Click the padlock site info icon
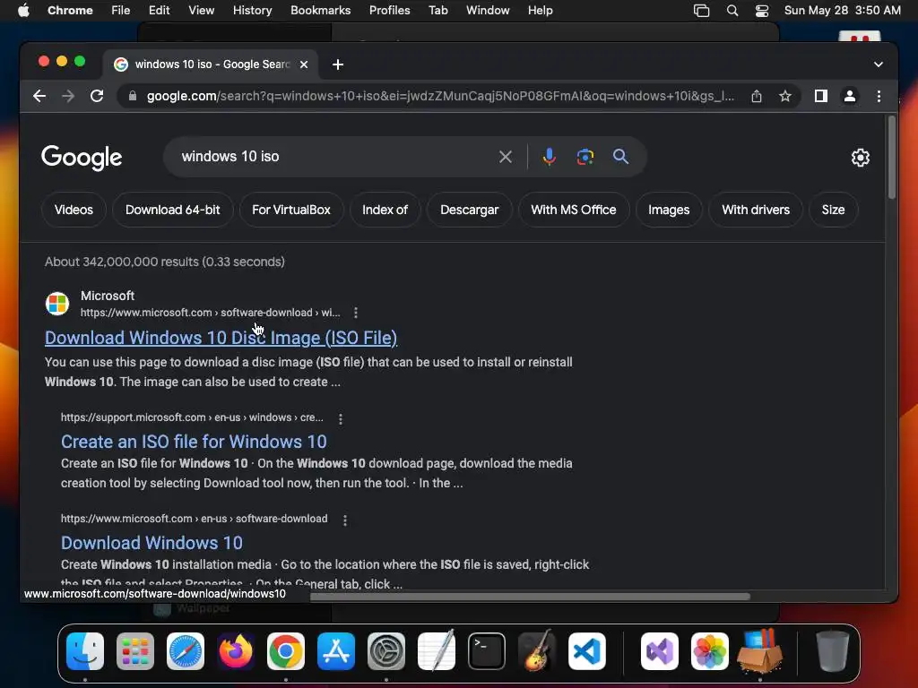 point(133,96)
